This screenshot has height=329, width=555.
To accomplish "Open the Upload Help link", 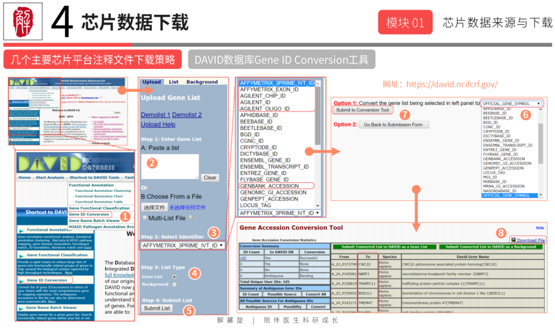I will click(158, 124).
